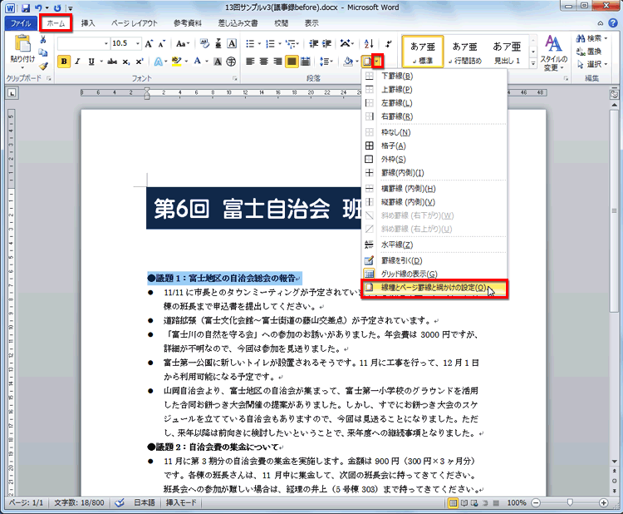Viewport: 623px width, 514px height.
Task: Click the Zoom Out minus button
Action: (x=536, y=503)
